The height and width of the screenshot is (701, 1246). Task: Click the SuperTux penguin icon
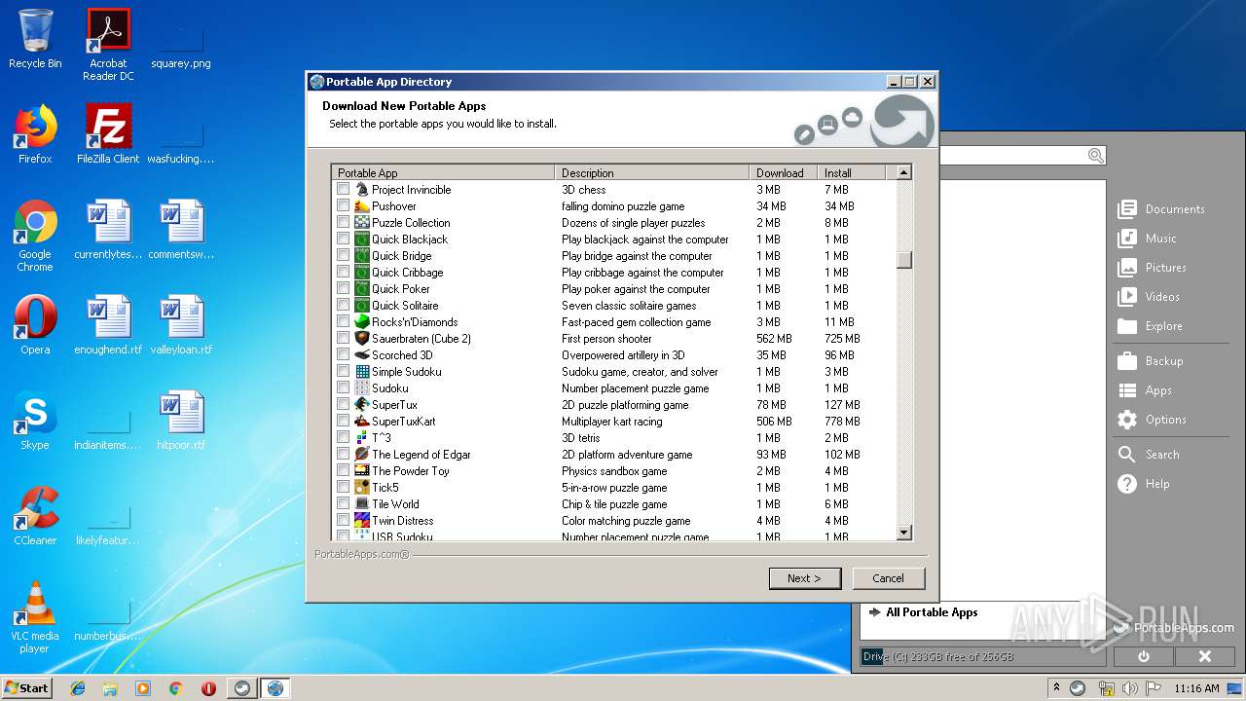coord(362,405)
